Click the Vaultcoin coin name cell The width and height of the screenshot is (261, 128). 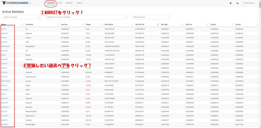[x=29, y=72]
